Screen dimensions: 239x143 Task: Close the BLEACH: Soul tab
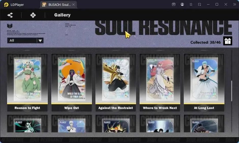click(x=73, y=5)
